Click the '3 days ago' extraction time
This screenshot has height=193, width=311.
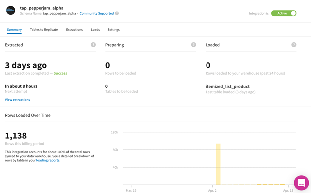26,65
